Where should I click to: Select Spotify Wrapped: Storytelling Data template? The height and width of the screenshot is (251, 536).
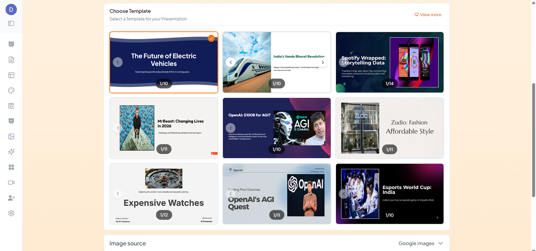pos(390,62)
